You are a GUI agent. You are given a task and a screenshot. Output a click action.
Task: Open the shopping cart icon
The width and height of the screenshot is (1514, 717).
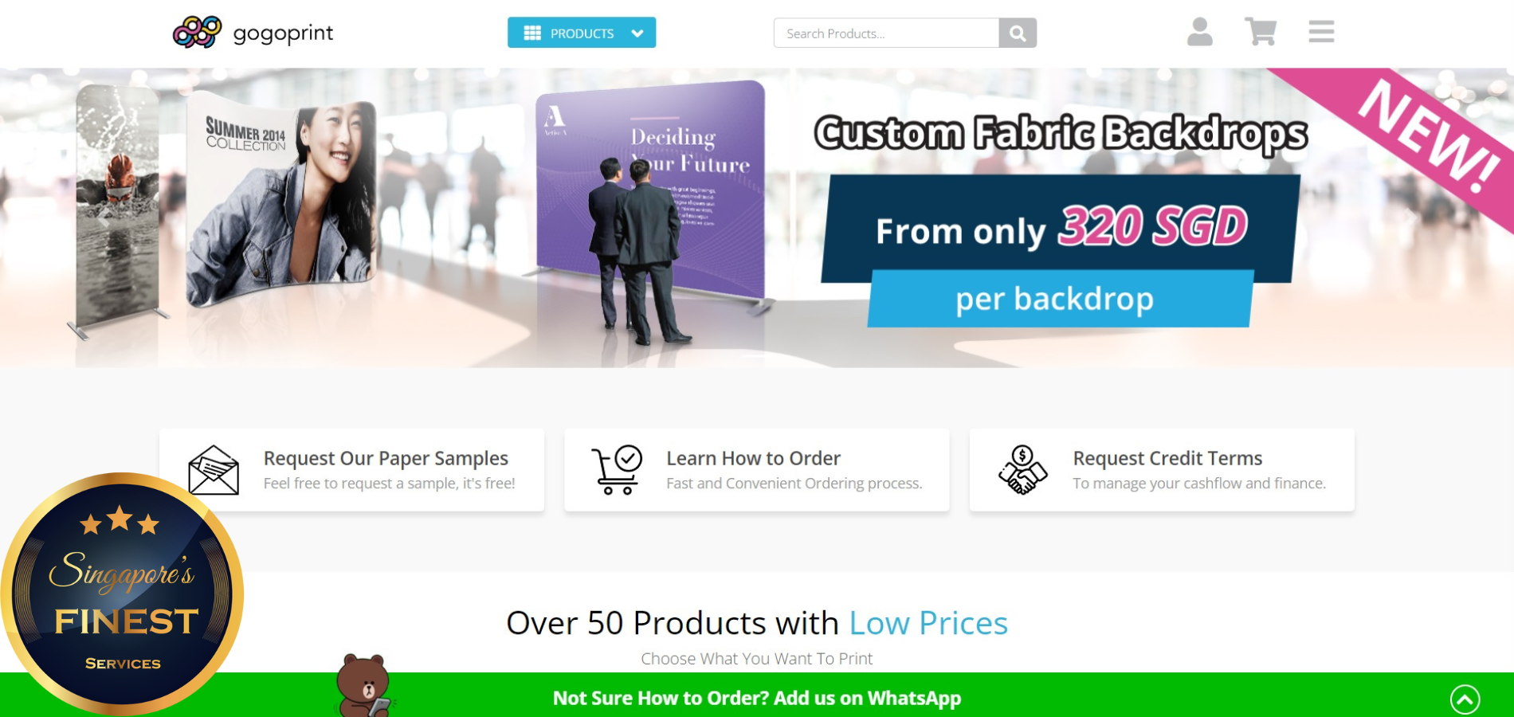tap(1261, 32)
